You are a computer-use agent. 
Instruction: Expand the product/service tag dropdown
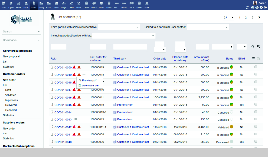pyautogui.click(x=124, y=36)
